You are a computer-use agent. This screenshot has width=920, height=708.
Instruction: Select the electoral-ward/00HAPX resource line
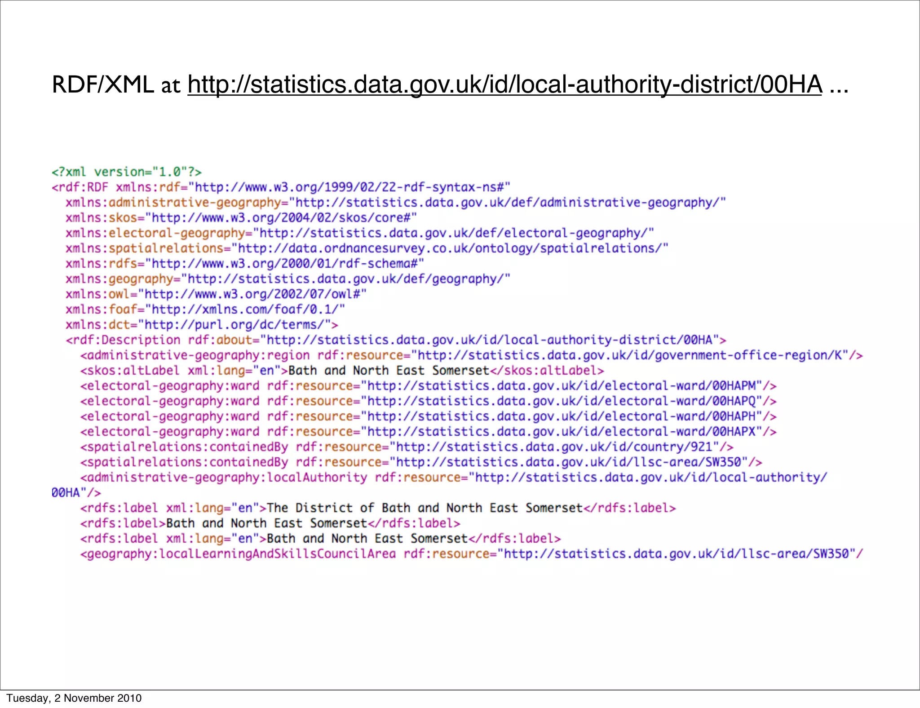[x=428, y=432]
